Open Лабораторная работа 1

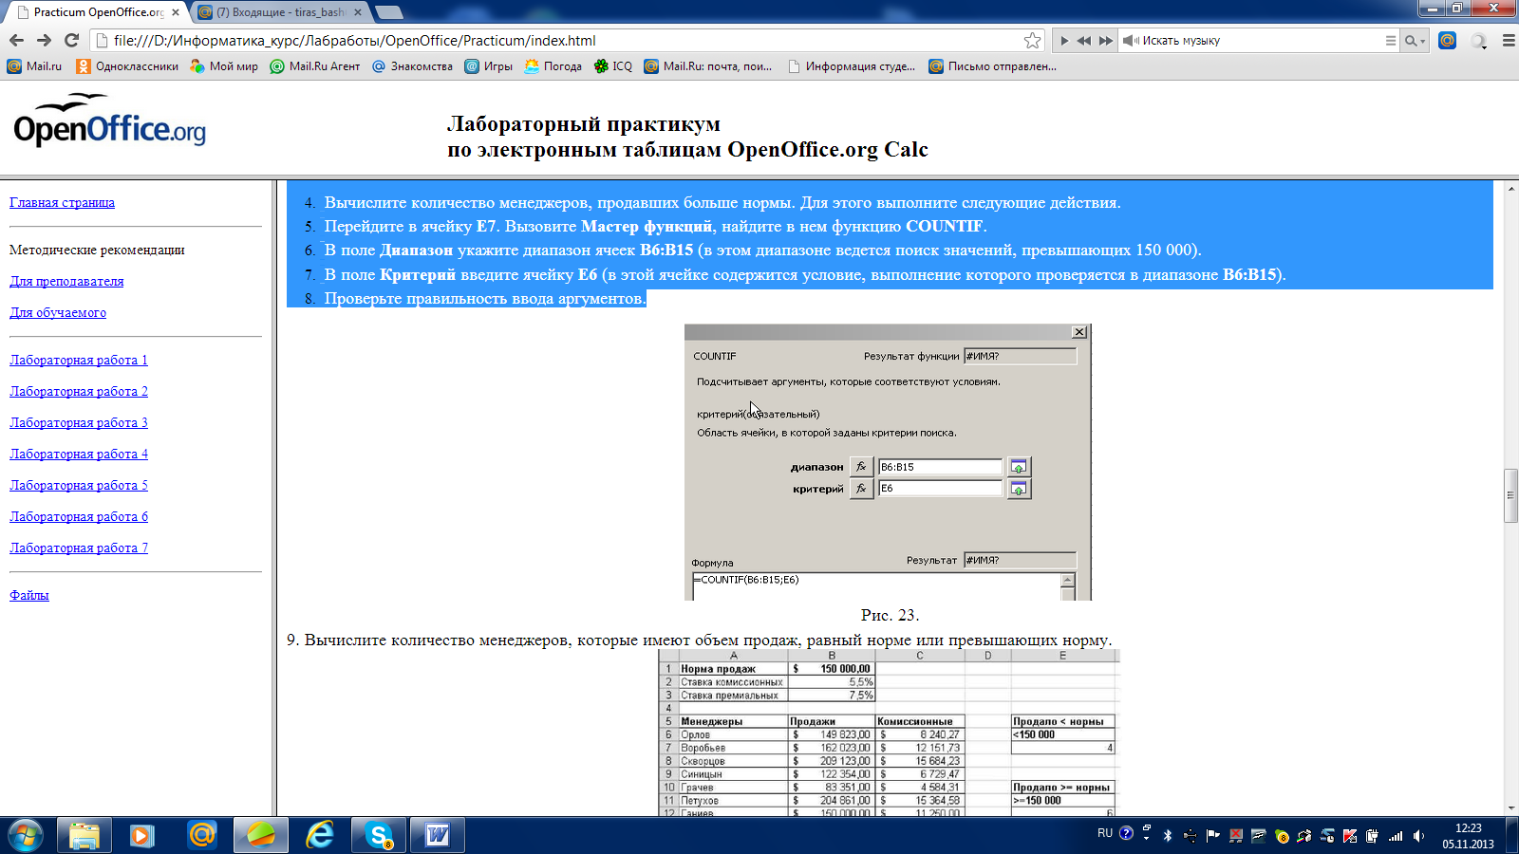[79, 360]
